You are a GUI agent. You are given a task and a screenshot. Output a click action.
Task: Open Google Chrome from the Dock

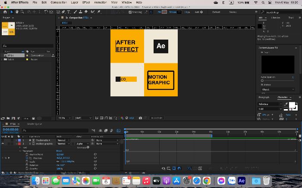(207, 181)
